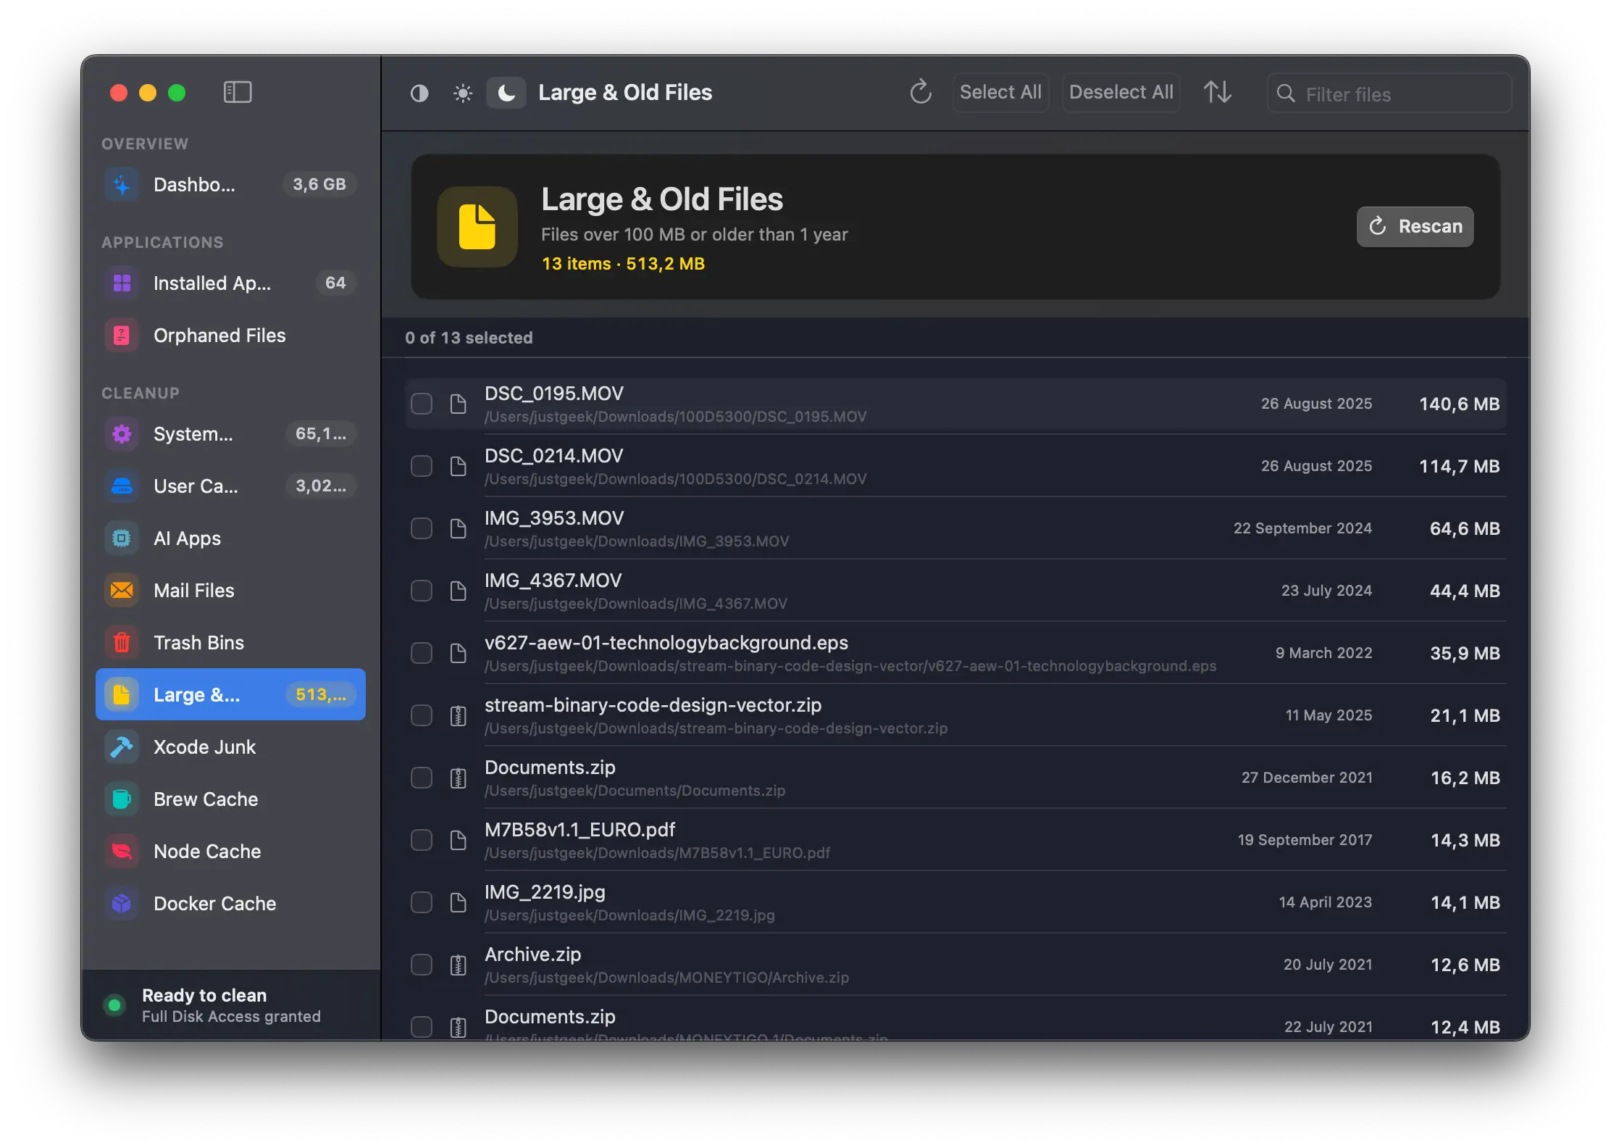1611x1148 pixels.
Task: Select the v627-aew-01-technologybackground.eps filename
Action: click(666, 643)
